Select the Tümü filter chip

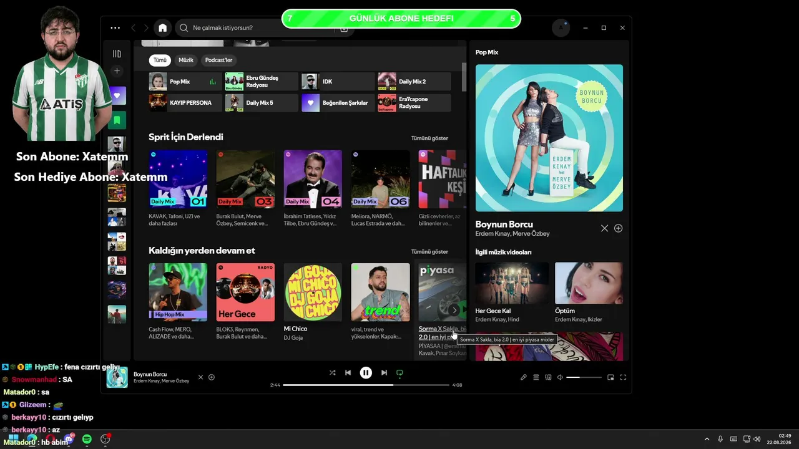(160, 60)
